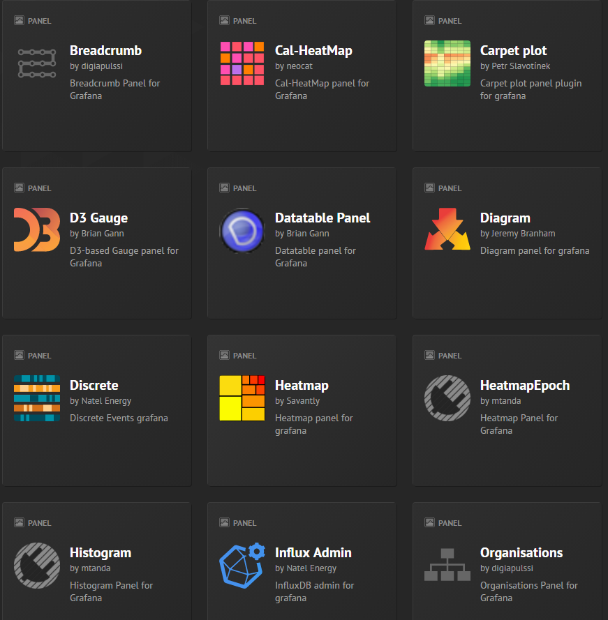The height and width of the screenshot is (620, 608).
Task: Click the Organisations hierarchy icon
Action: click(x=447, y=565)
